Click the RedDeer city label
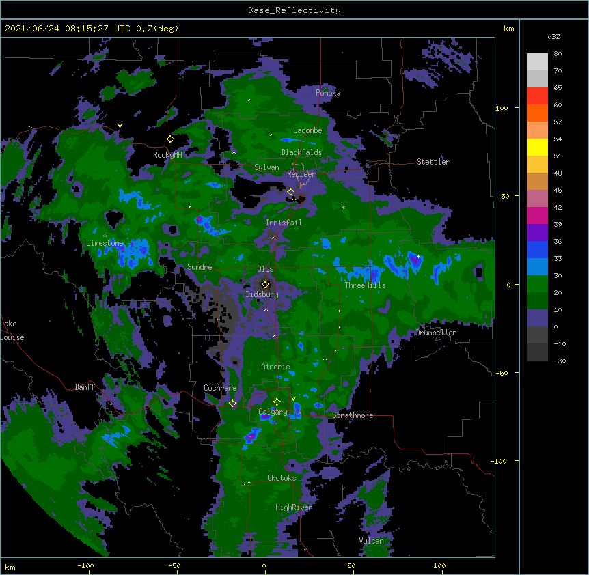 (301, 173)
